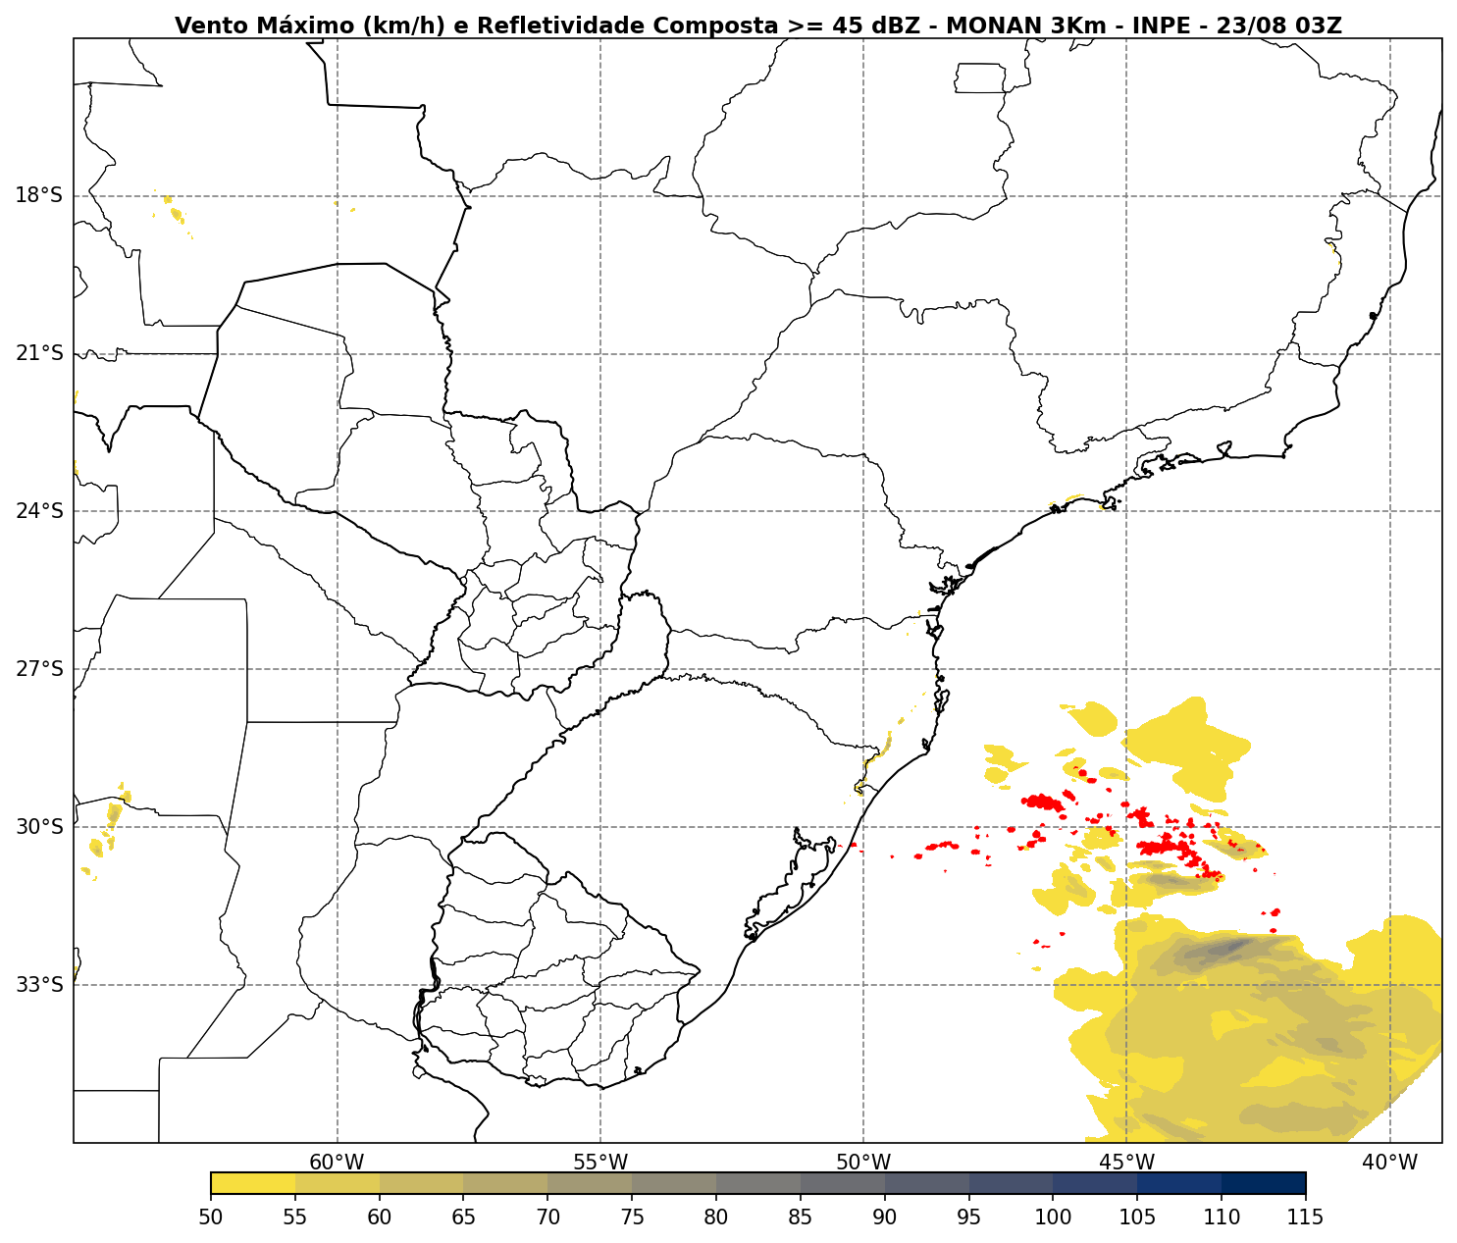This screenshot has width=1457, height=1243.
Task: Click the 60°W longitude label
Action: (x=337, y=1163)
